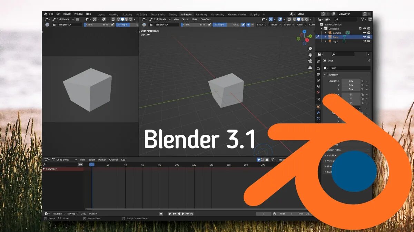Click the Strength slider in the right viewport

(226, 25)
